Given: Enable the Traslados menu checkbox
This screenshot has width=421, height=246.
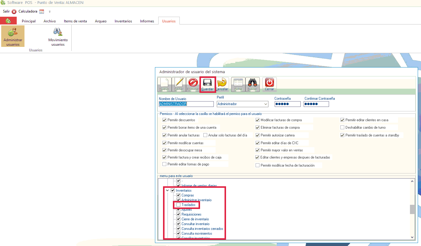Looking at the screenshot, I should (x=179, y=205).
